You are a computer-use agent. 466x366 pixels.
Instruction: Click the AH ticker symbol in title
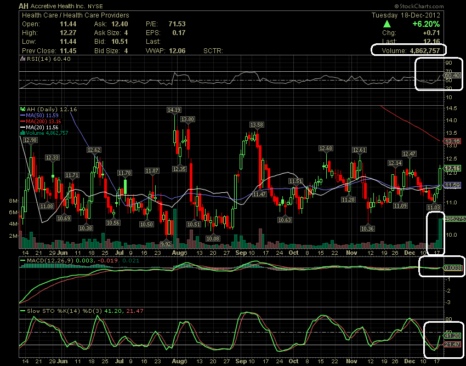[x=24, y=6]
